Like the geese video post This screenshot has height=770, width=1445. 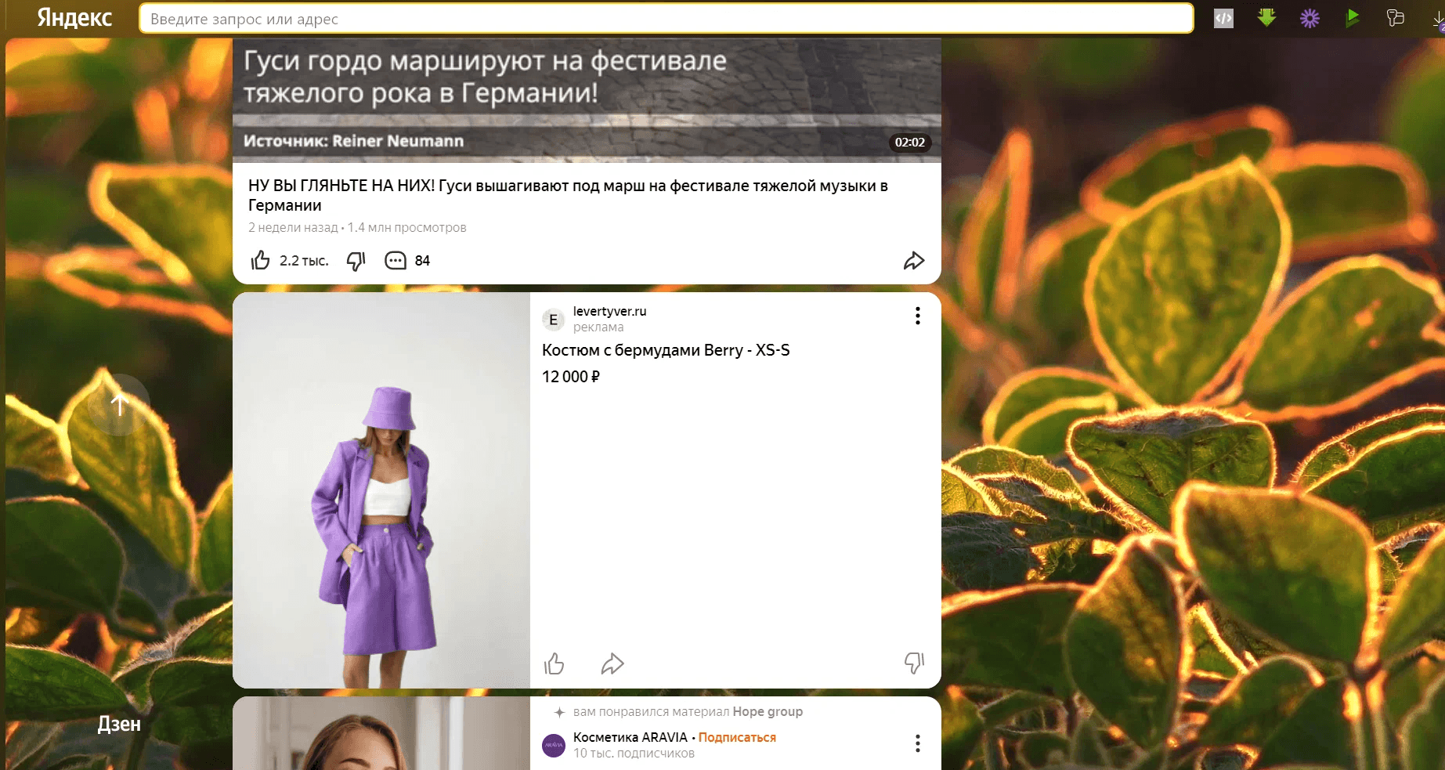(261, 260)
